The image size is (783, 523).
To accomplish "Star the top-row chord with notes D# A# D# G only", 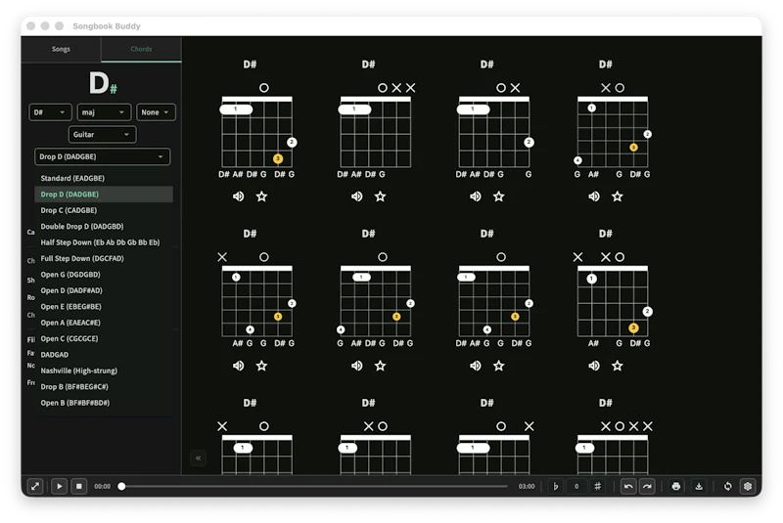I will (x=380, y=196).
